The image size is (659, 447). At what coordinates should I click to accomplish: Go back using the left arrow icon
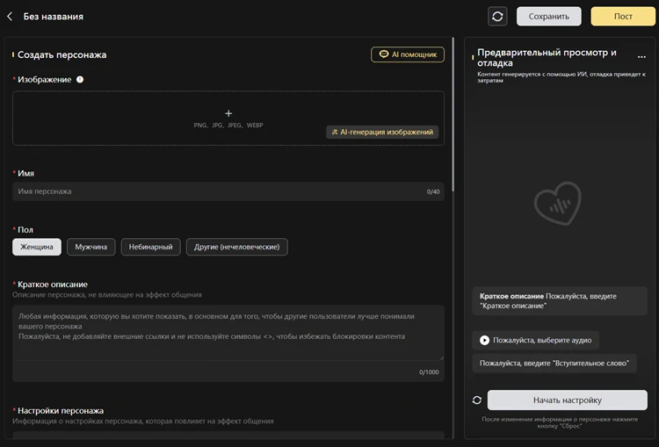(x=10, y=17)
